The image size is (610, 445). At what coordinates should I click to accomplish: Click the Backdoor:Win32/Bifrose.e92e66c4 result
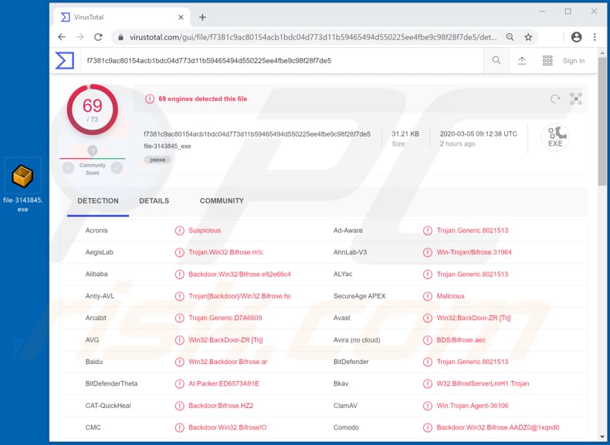pos(239,274)
